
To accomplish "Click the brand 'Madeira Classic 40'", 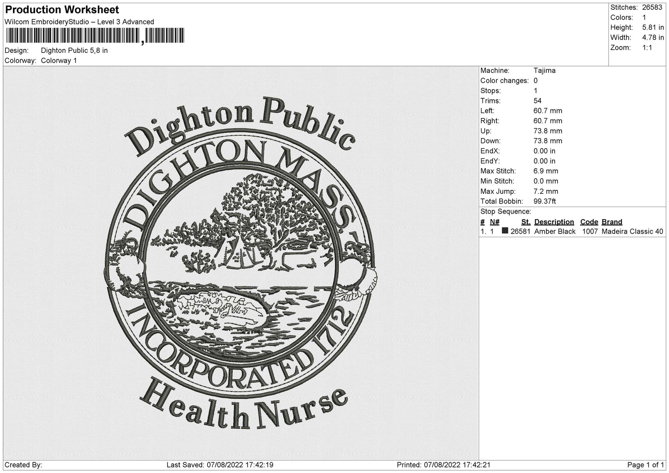I will pos(632,232).
